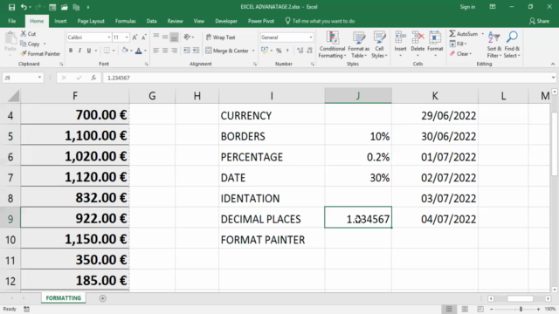Open Cell Styles gallery
The width and height of the screenshot is (559, 314).
point(379,44)
